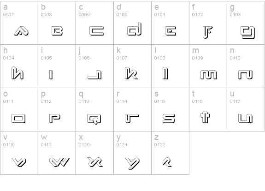Select the j glyph cell 0106

(x=94, y=66)
